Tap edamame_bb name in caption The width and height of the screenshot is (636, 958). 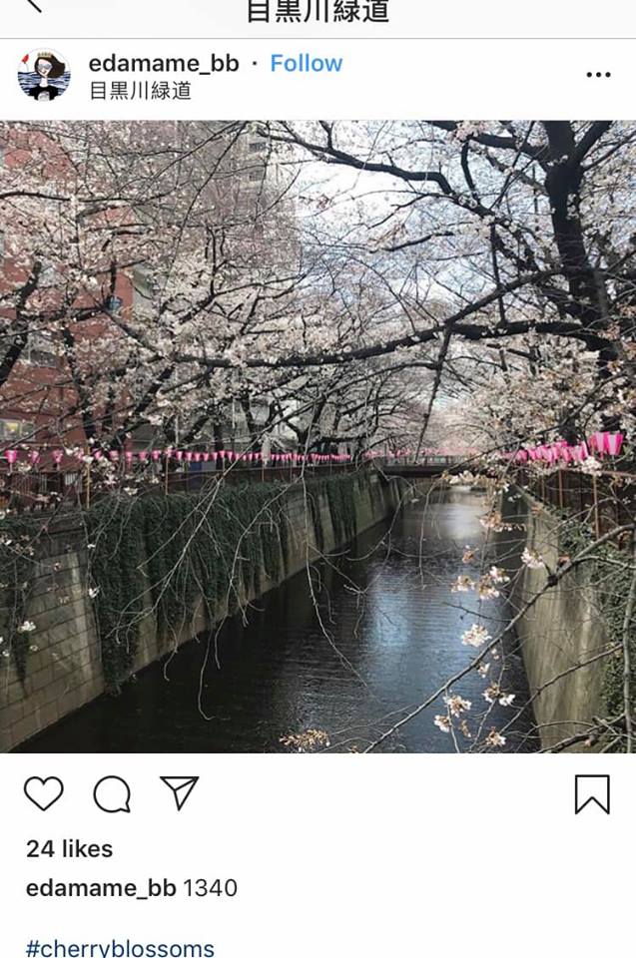(x=101, y=888)
